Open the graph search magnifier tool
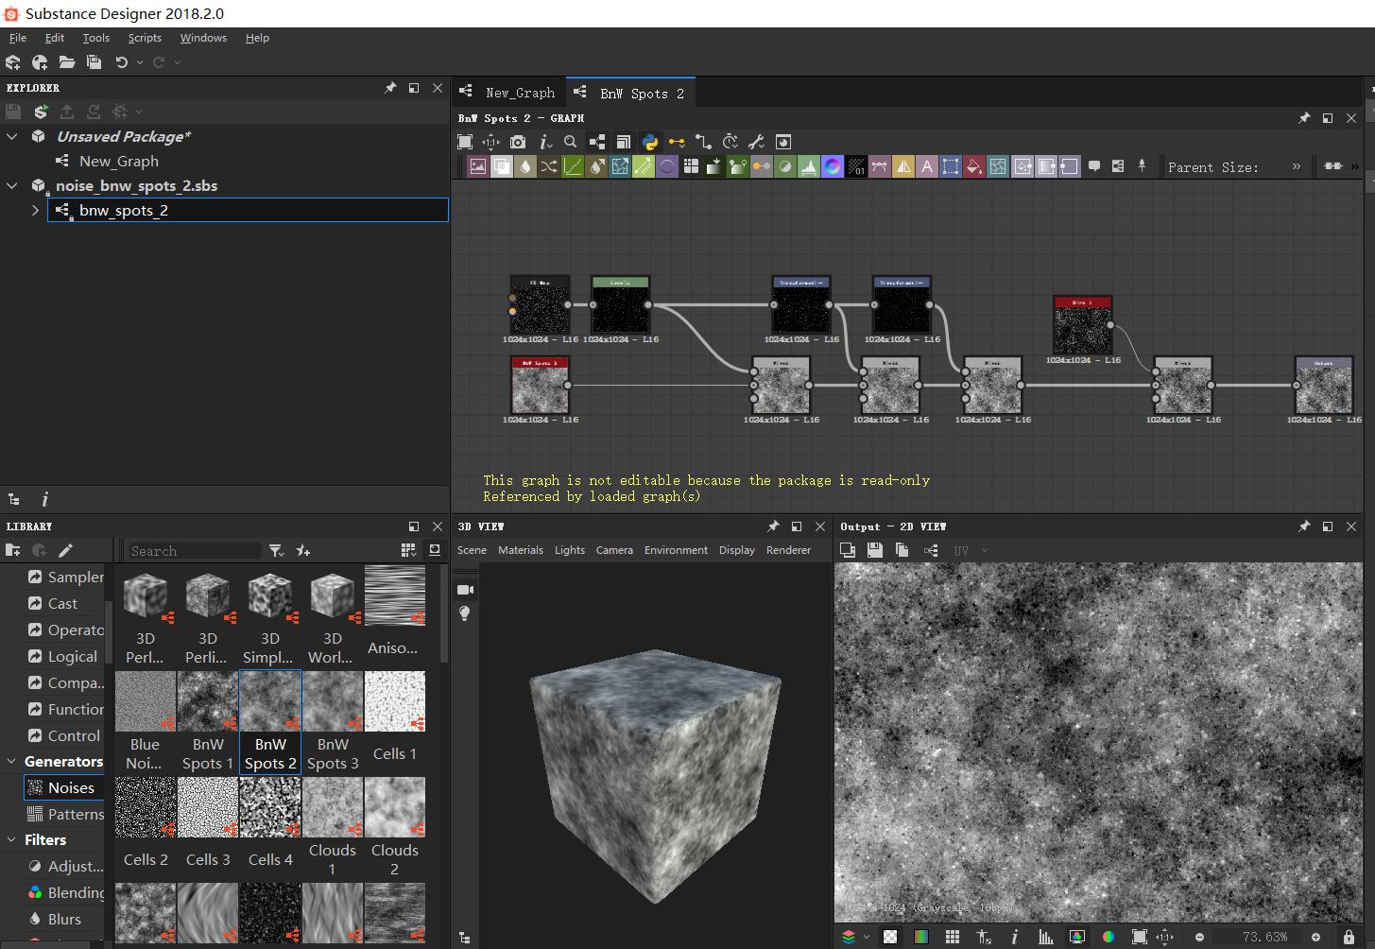The height and width of the screenshot is (949, 1375). [570, 142]
